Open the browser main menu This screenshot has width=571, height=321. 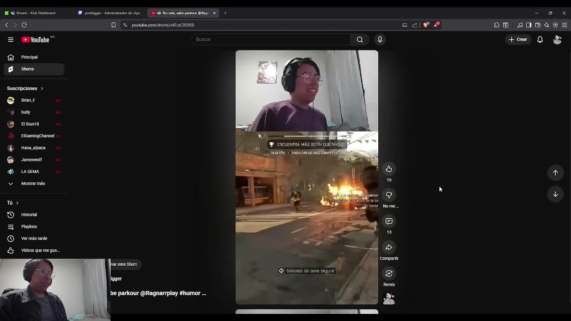click(x=564, y=25)
